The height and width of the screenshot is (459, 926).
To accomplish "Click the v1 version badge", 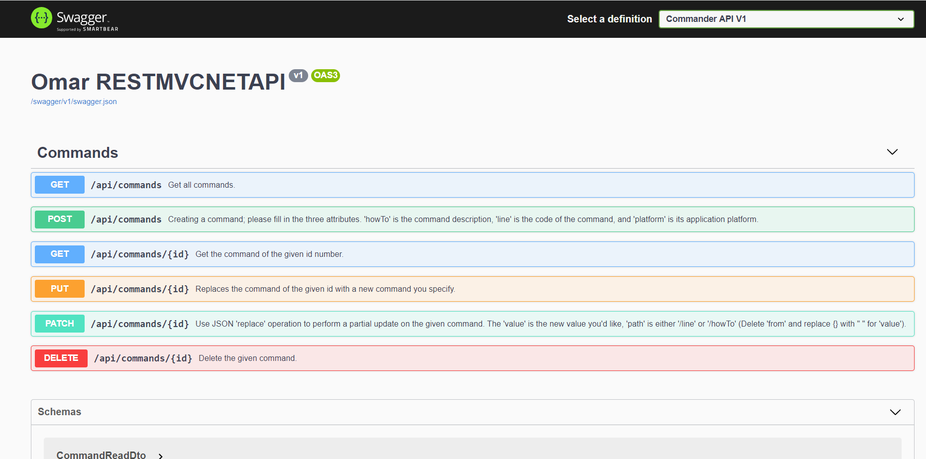I will tap(298, 76).
